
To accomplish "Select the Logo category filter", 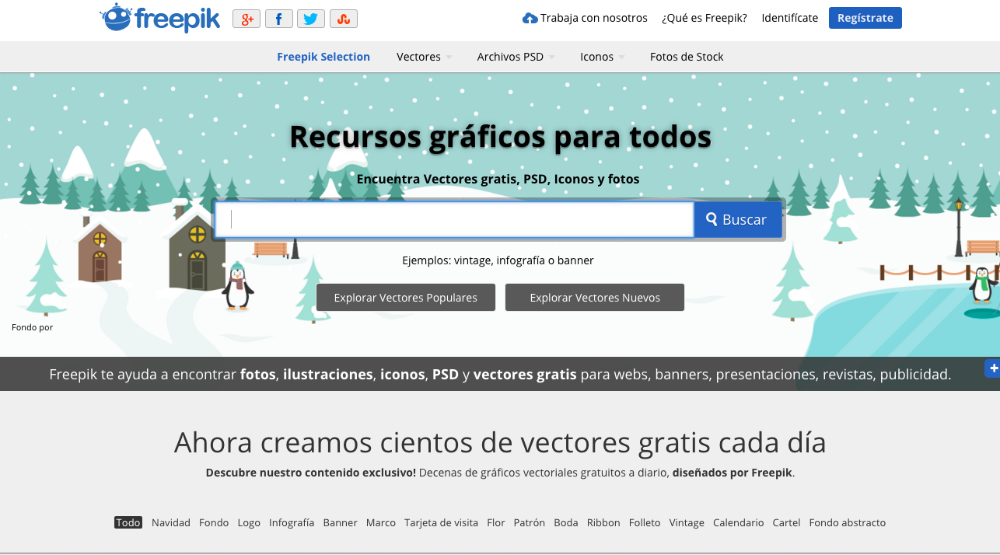I will [x=249, y=522].
